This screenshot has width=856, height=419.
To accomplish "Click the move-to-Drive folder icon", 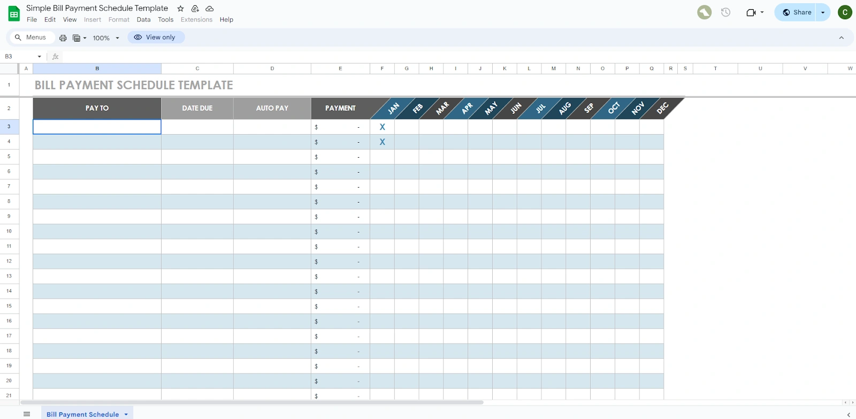I will 195,9.
